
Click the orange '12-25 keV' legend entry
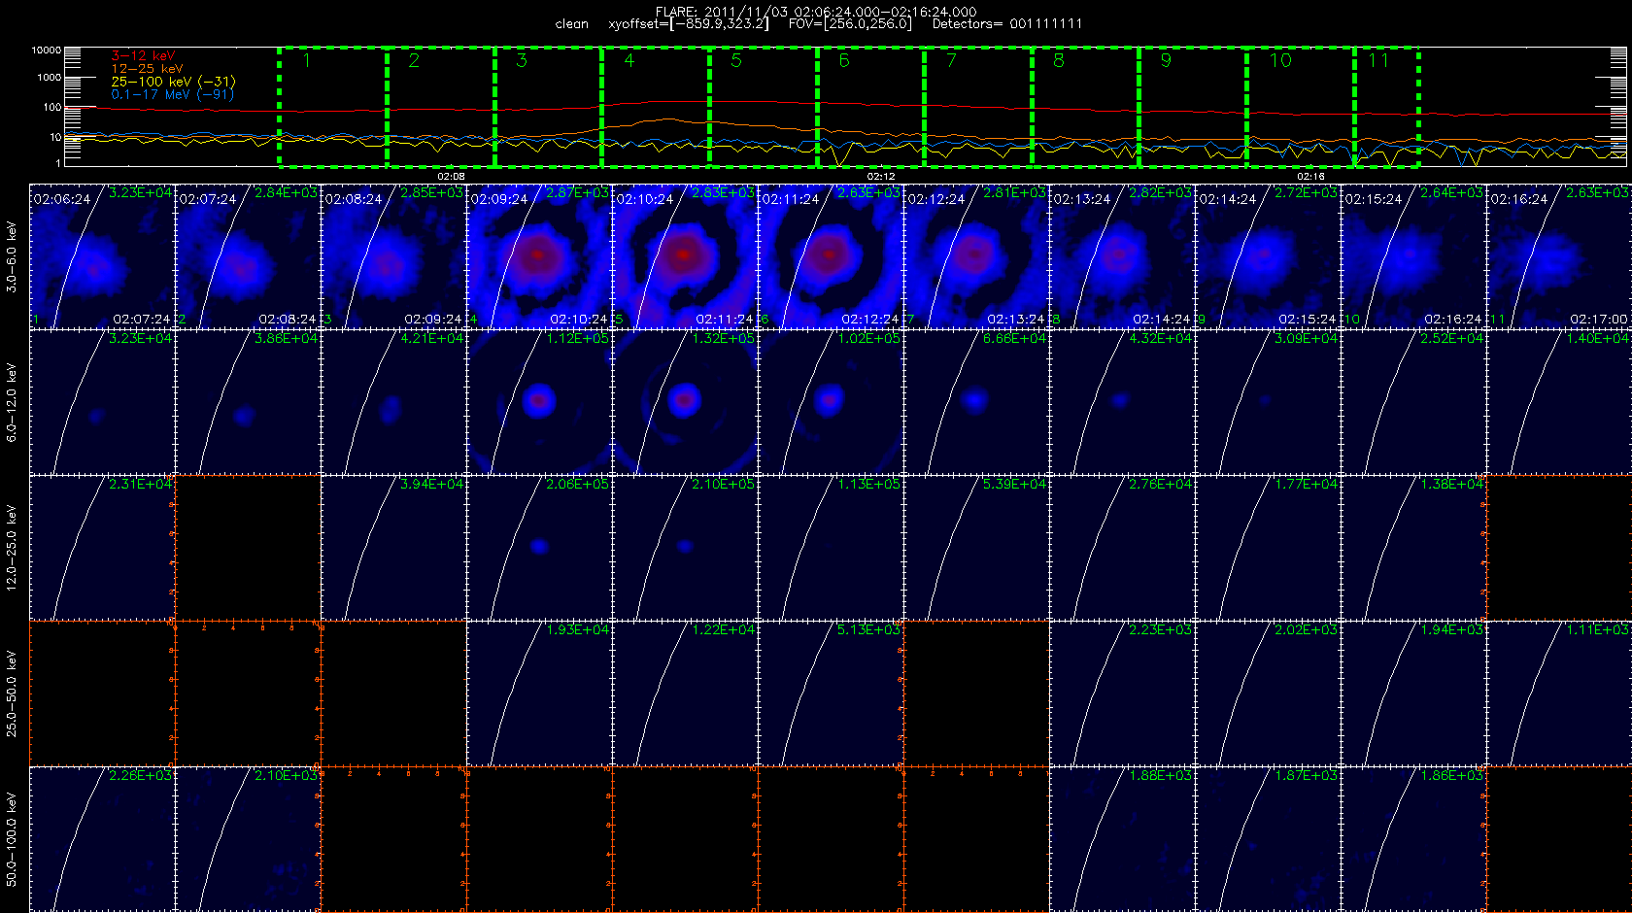[147, 69]
